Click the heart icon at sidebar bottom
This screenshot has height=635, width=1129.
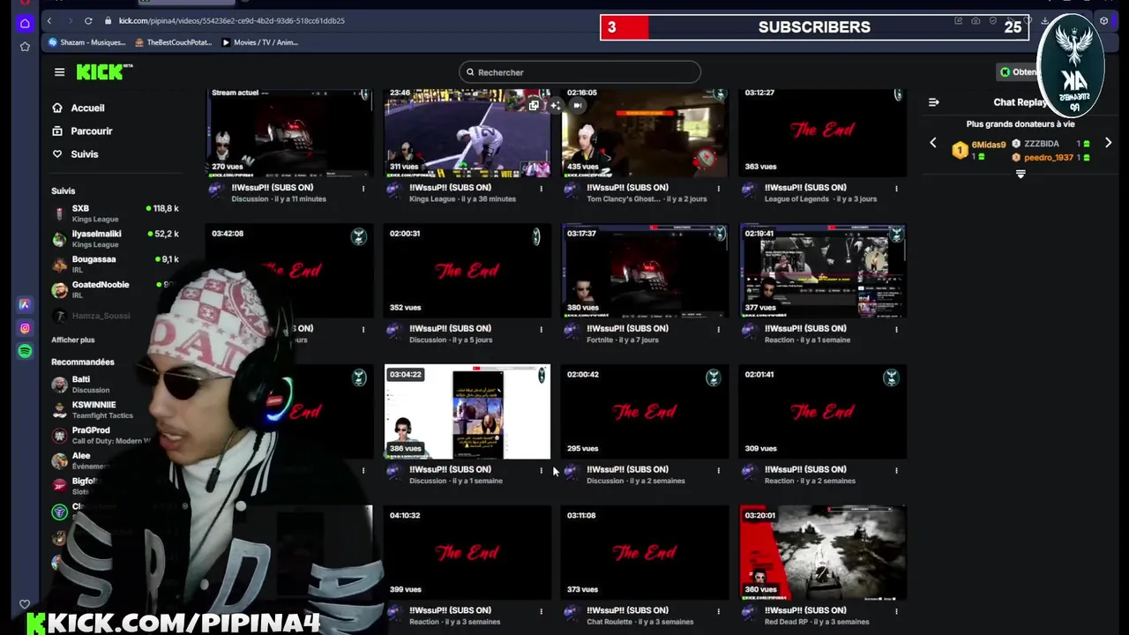(x=25, y=604)
